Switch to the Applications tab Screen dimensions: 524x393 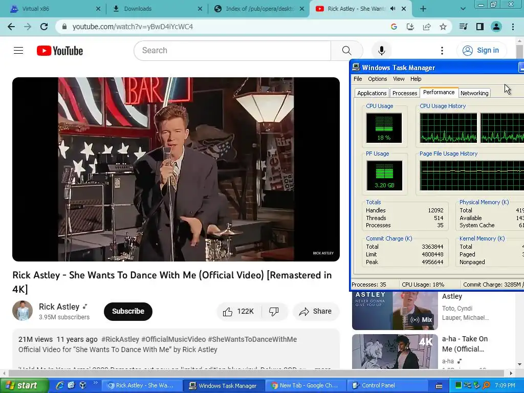point(372,93)
